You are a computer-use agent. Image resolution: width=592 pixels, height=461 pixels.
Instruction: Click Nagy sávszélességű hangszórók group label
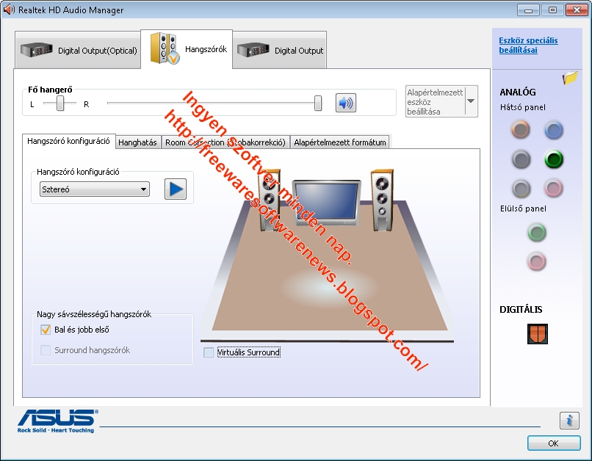(x=93, y=314)
